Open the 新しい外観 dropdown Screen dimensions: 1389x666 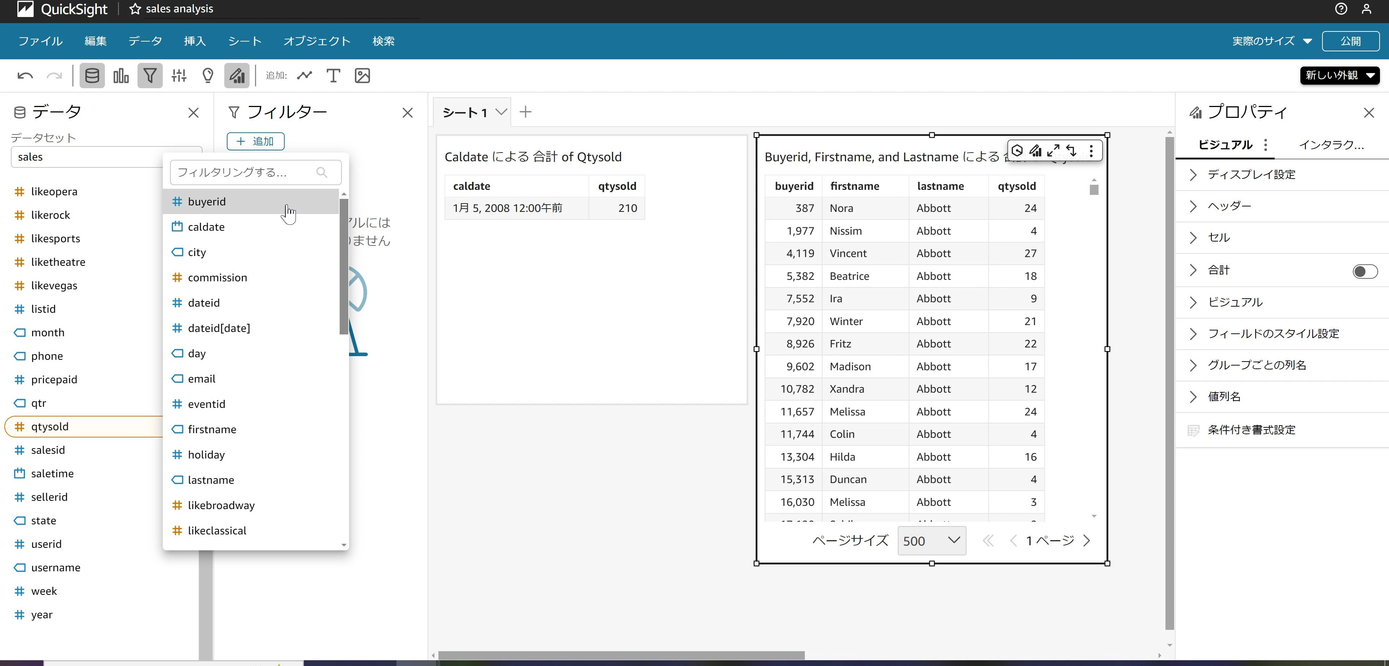coord(1339,76)
